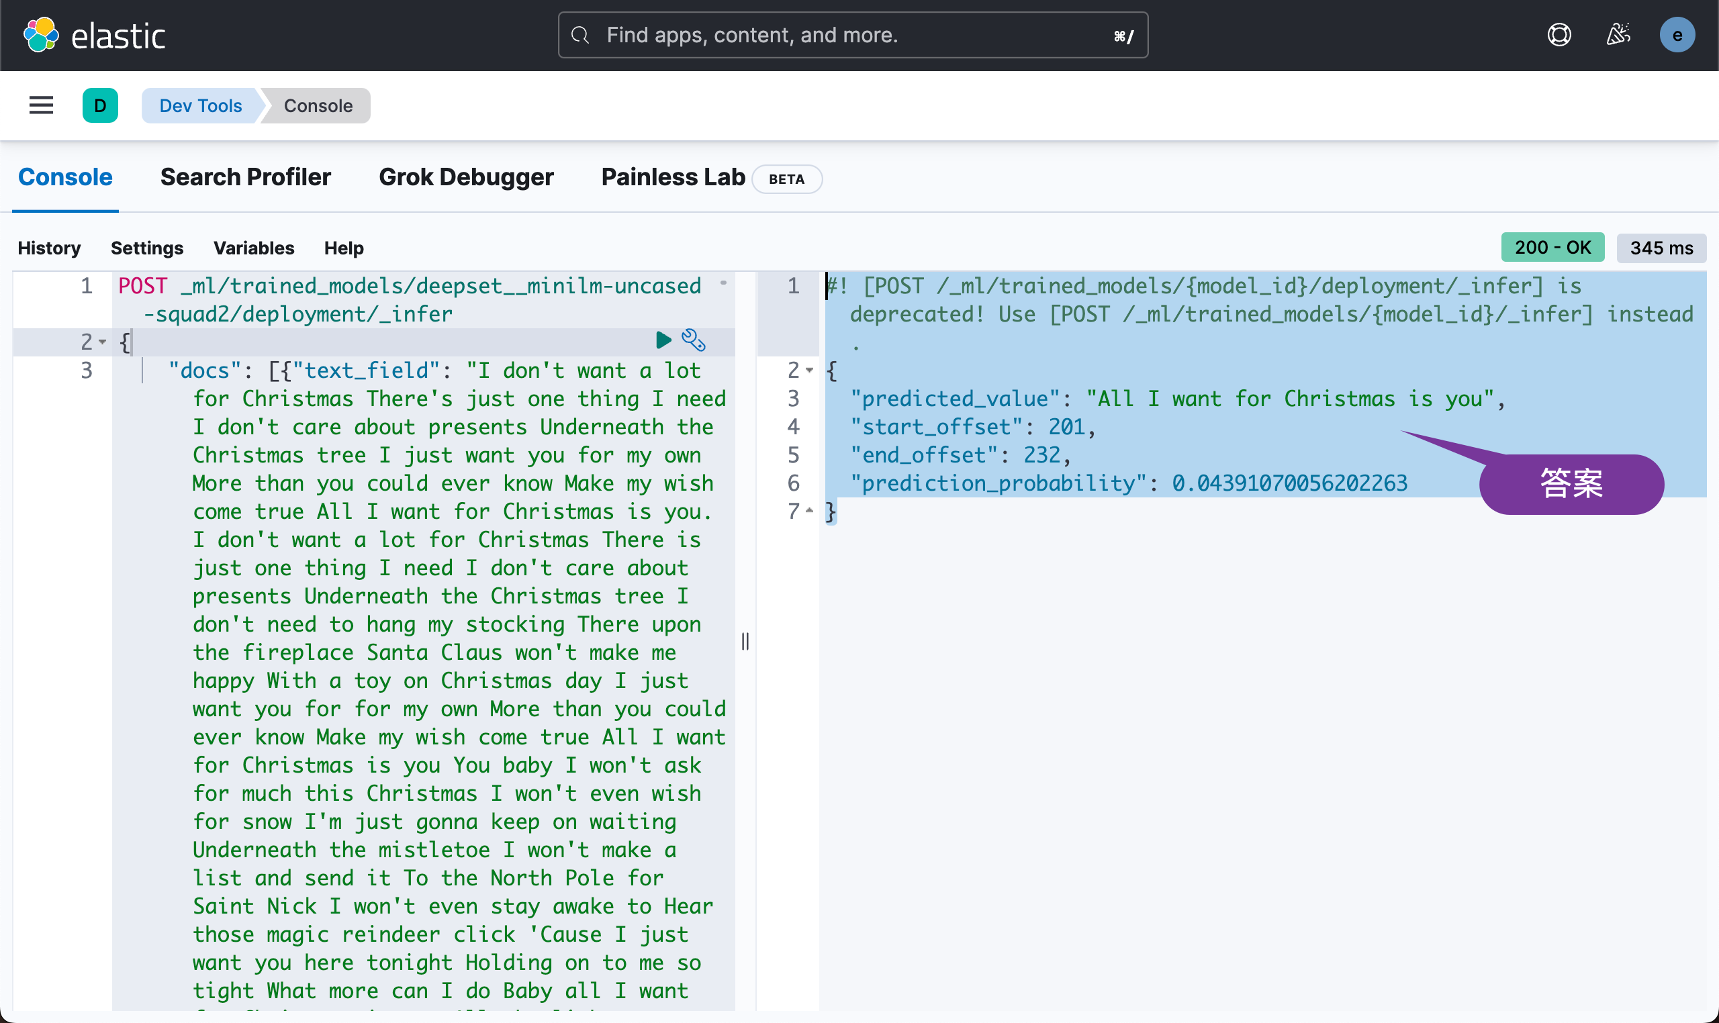Open the Painless Lab tab
This screenshot has height=1023, width=1719.
[x=673, y=177]
